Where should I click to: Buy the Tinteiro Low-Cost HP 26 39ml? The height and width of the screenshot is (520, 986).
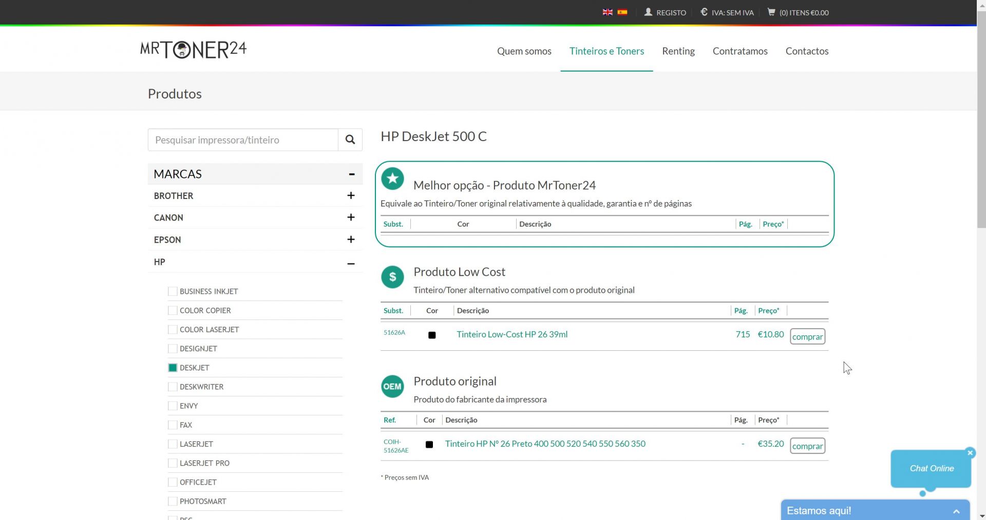pos(807,336)
